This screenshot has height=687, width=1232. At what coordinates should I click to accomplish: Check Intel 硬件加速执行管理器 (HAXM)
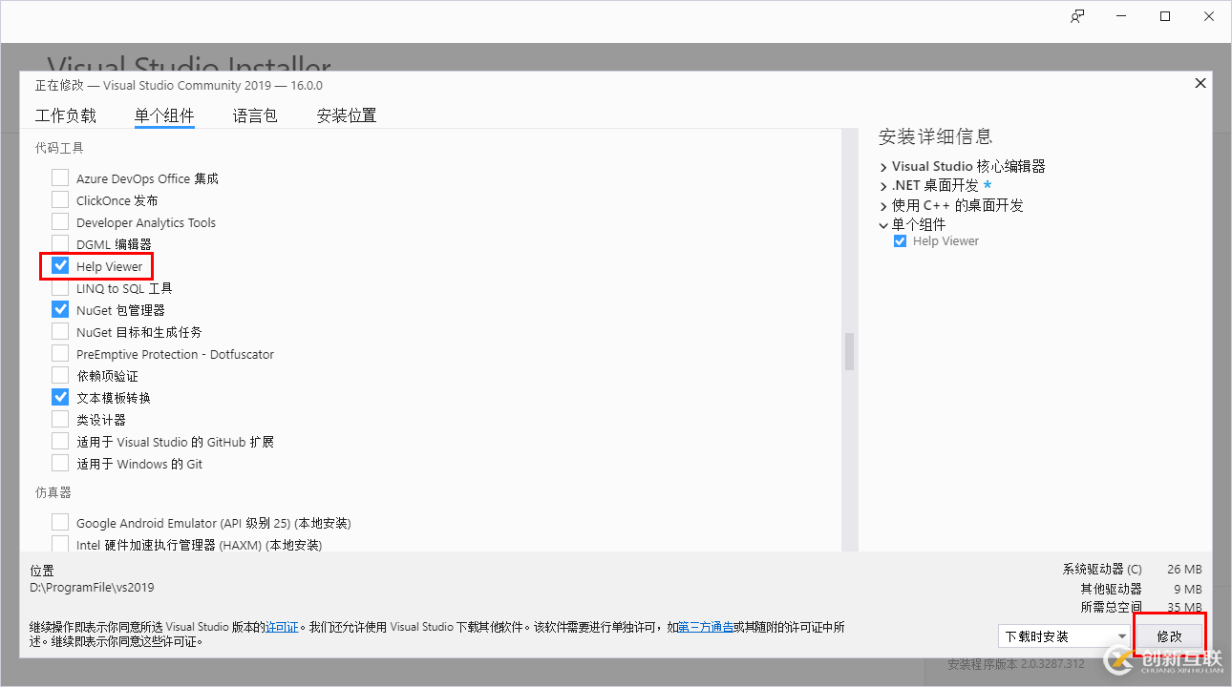pyautogui.click(x=60, y=544)
